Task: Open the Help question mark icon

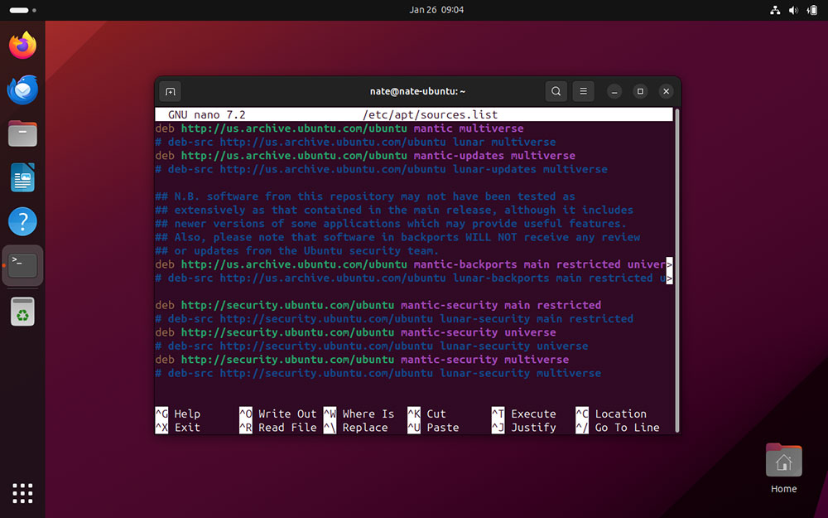Action: point(22,221)
